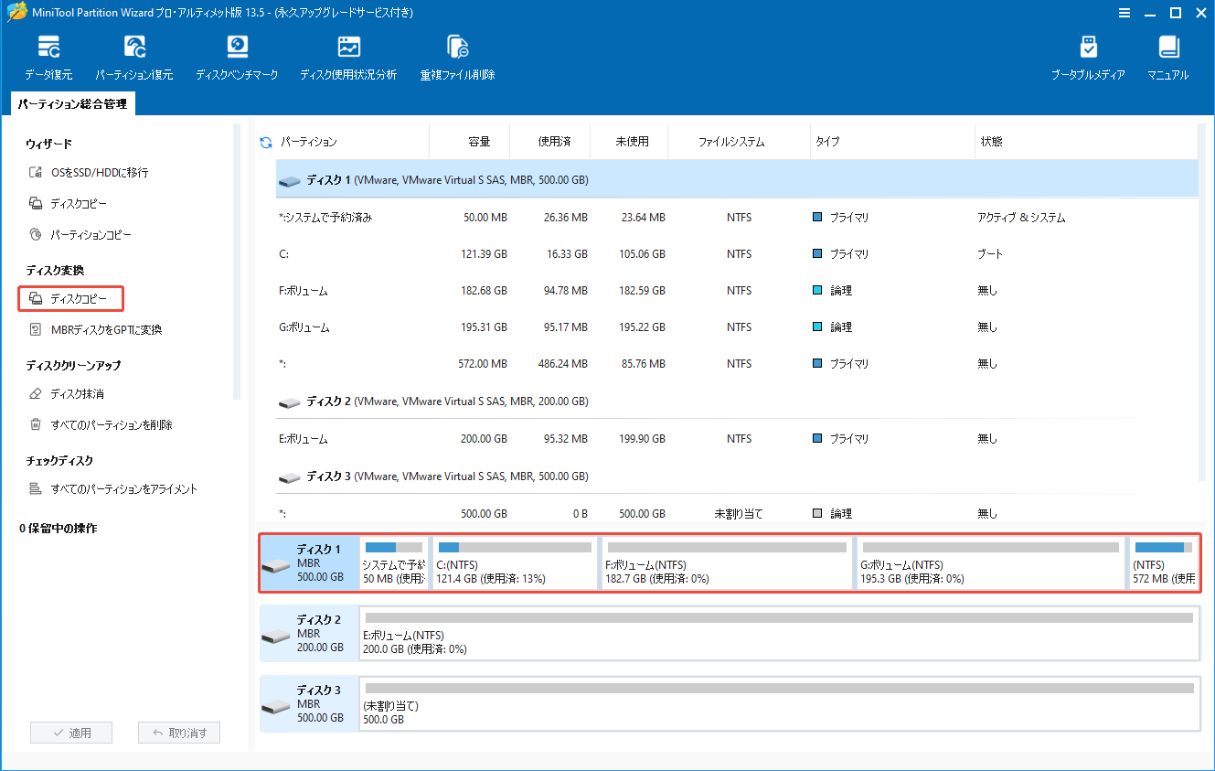Start ディスク使用状況分析 analysis
This screenshot has height=771, width=1215.
point(347,55)
